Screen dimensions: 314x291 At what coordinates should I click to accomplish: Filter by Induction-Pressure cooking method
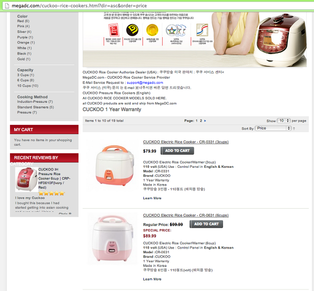[35, 102]
